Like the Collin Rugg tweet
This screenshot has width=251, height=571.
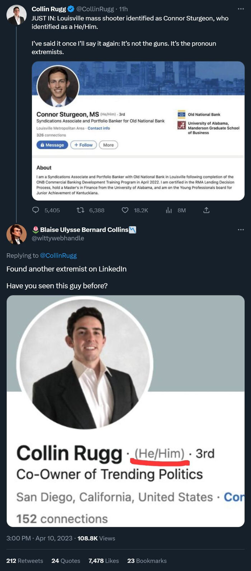[124, 211]
